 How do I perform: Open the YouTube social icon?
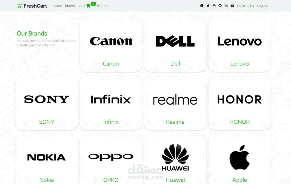[x=232, y=6]
